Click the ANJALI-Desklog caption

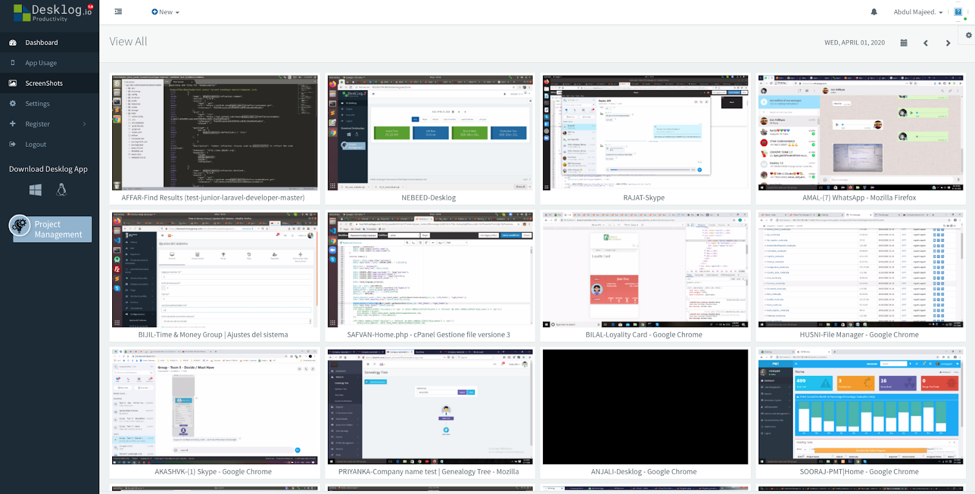[643, 472]
